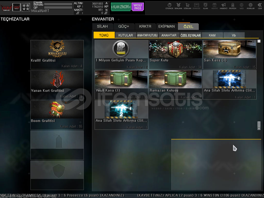The image size is (264, 198).
Task: Open the Klan shield icon
Action: tap(205, 6)
